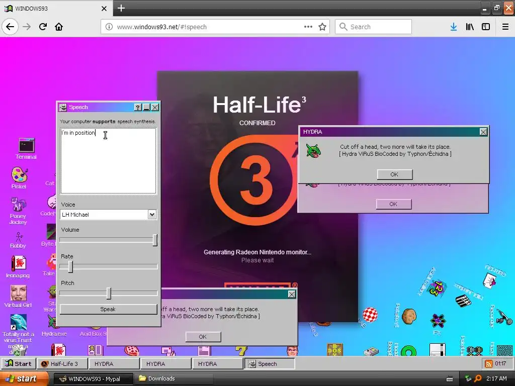Open the browser hamburger menu

point(505,27)
